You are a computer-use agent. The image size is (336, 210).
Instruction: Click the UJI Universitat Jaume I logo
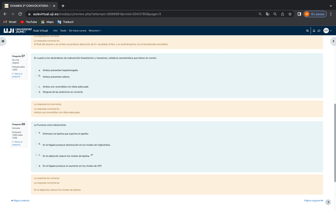pyautogui.click(x=17, y=31)
